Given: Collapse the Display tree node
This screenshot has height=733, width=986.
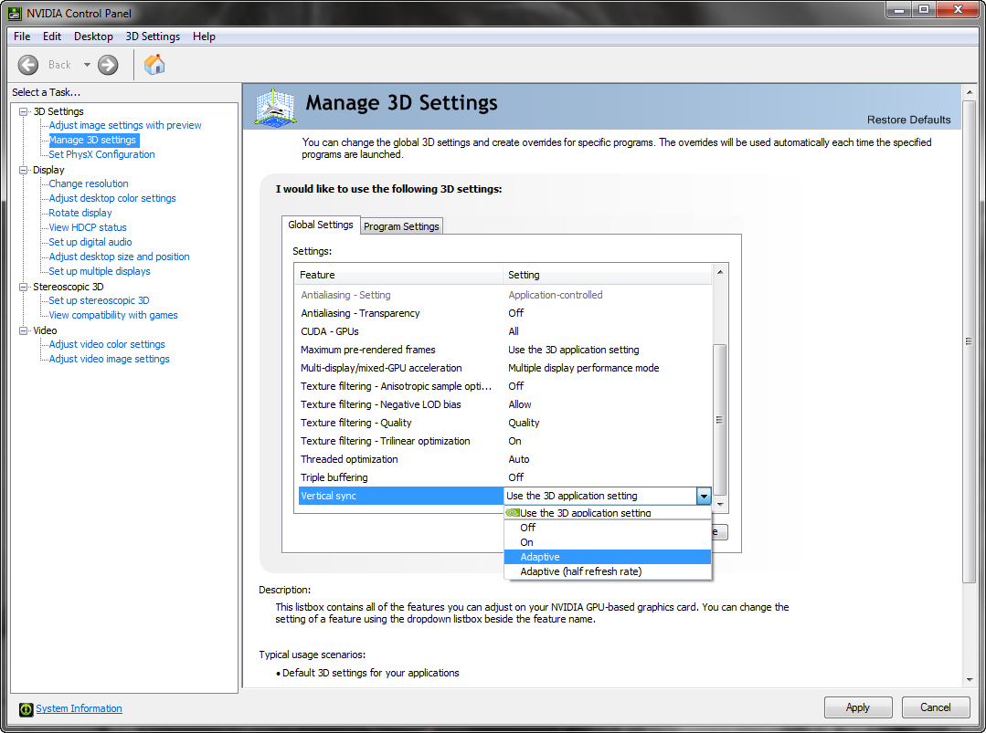Looking at the screenshot, I should coord(23,170).
